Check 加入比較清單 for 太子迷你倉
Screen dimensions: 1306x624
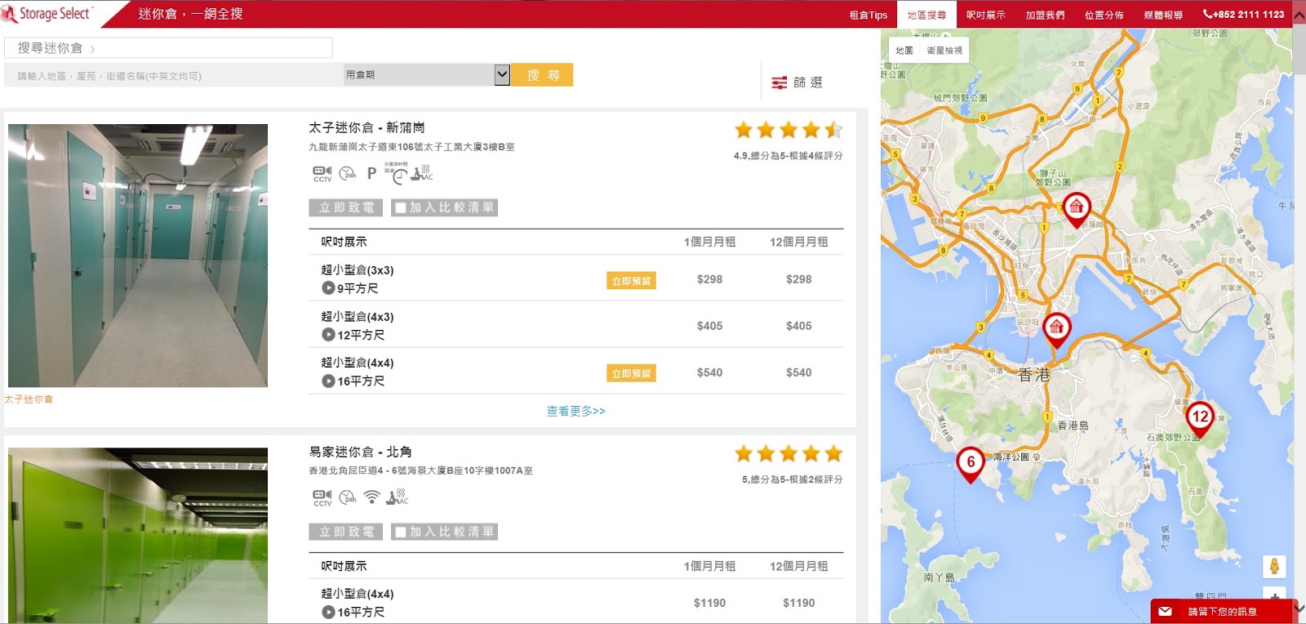401,208
